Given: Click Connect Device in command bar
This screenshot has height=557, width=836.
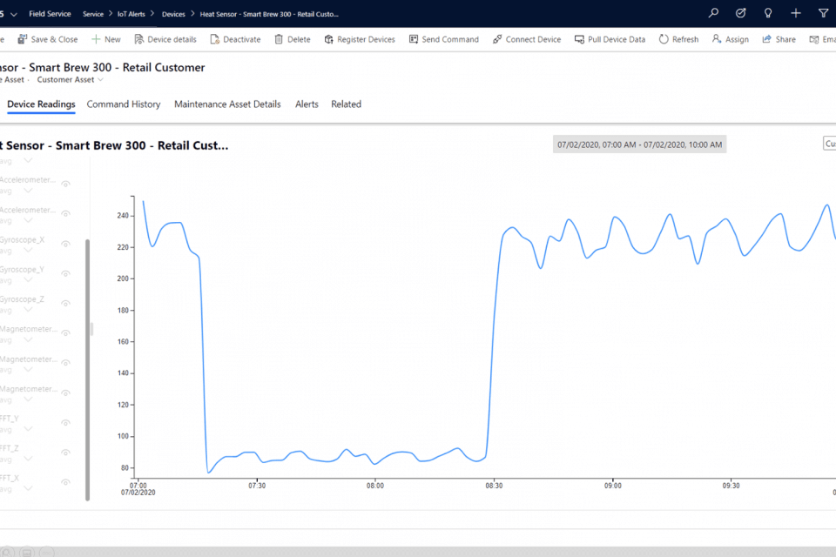Looking at the screenshot, I should coord(526,39).
